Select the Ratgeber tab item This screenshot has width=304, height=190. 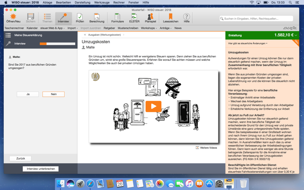(x=109, y=28)
